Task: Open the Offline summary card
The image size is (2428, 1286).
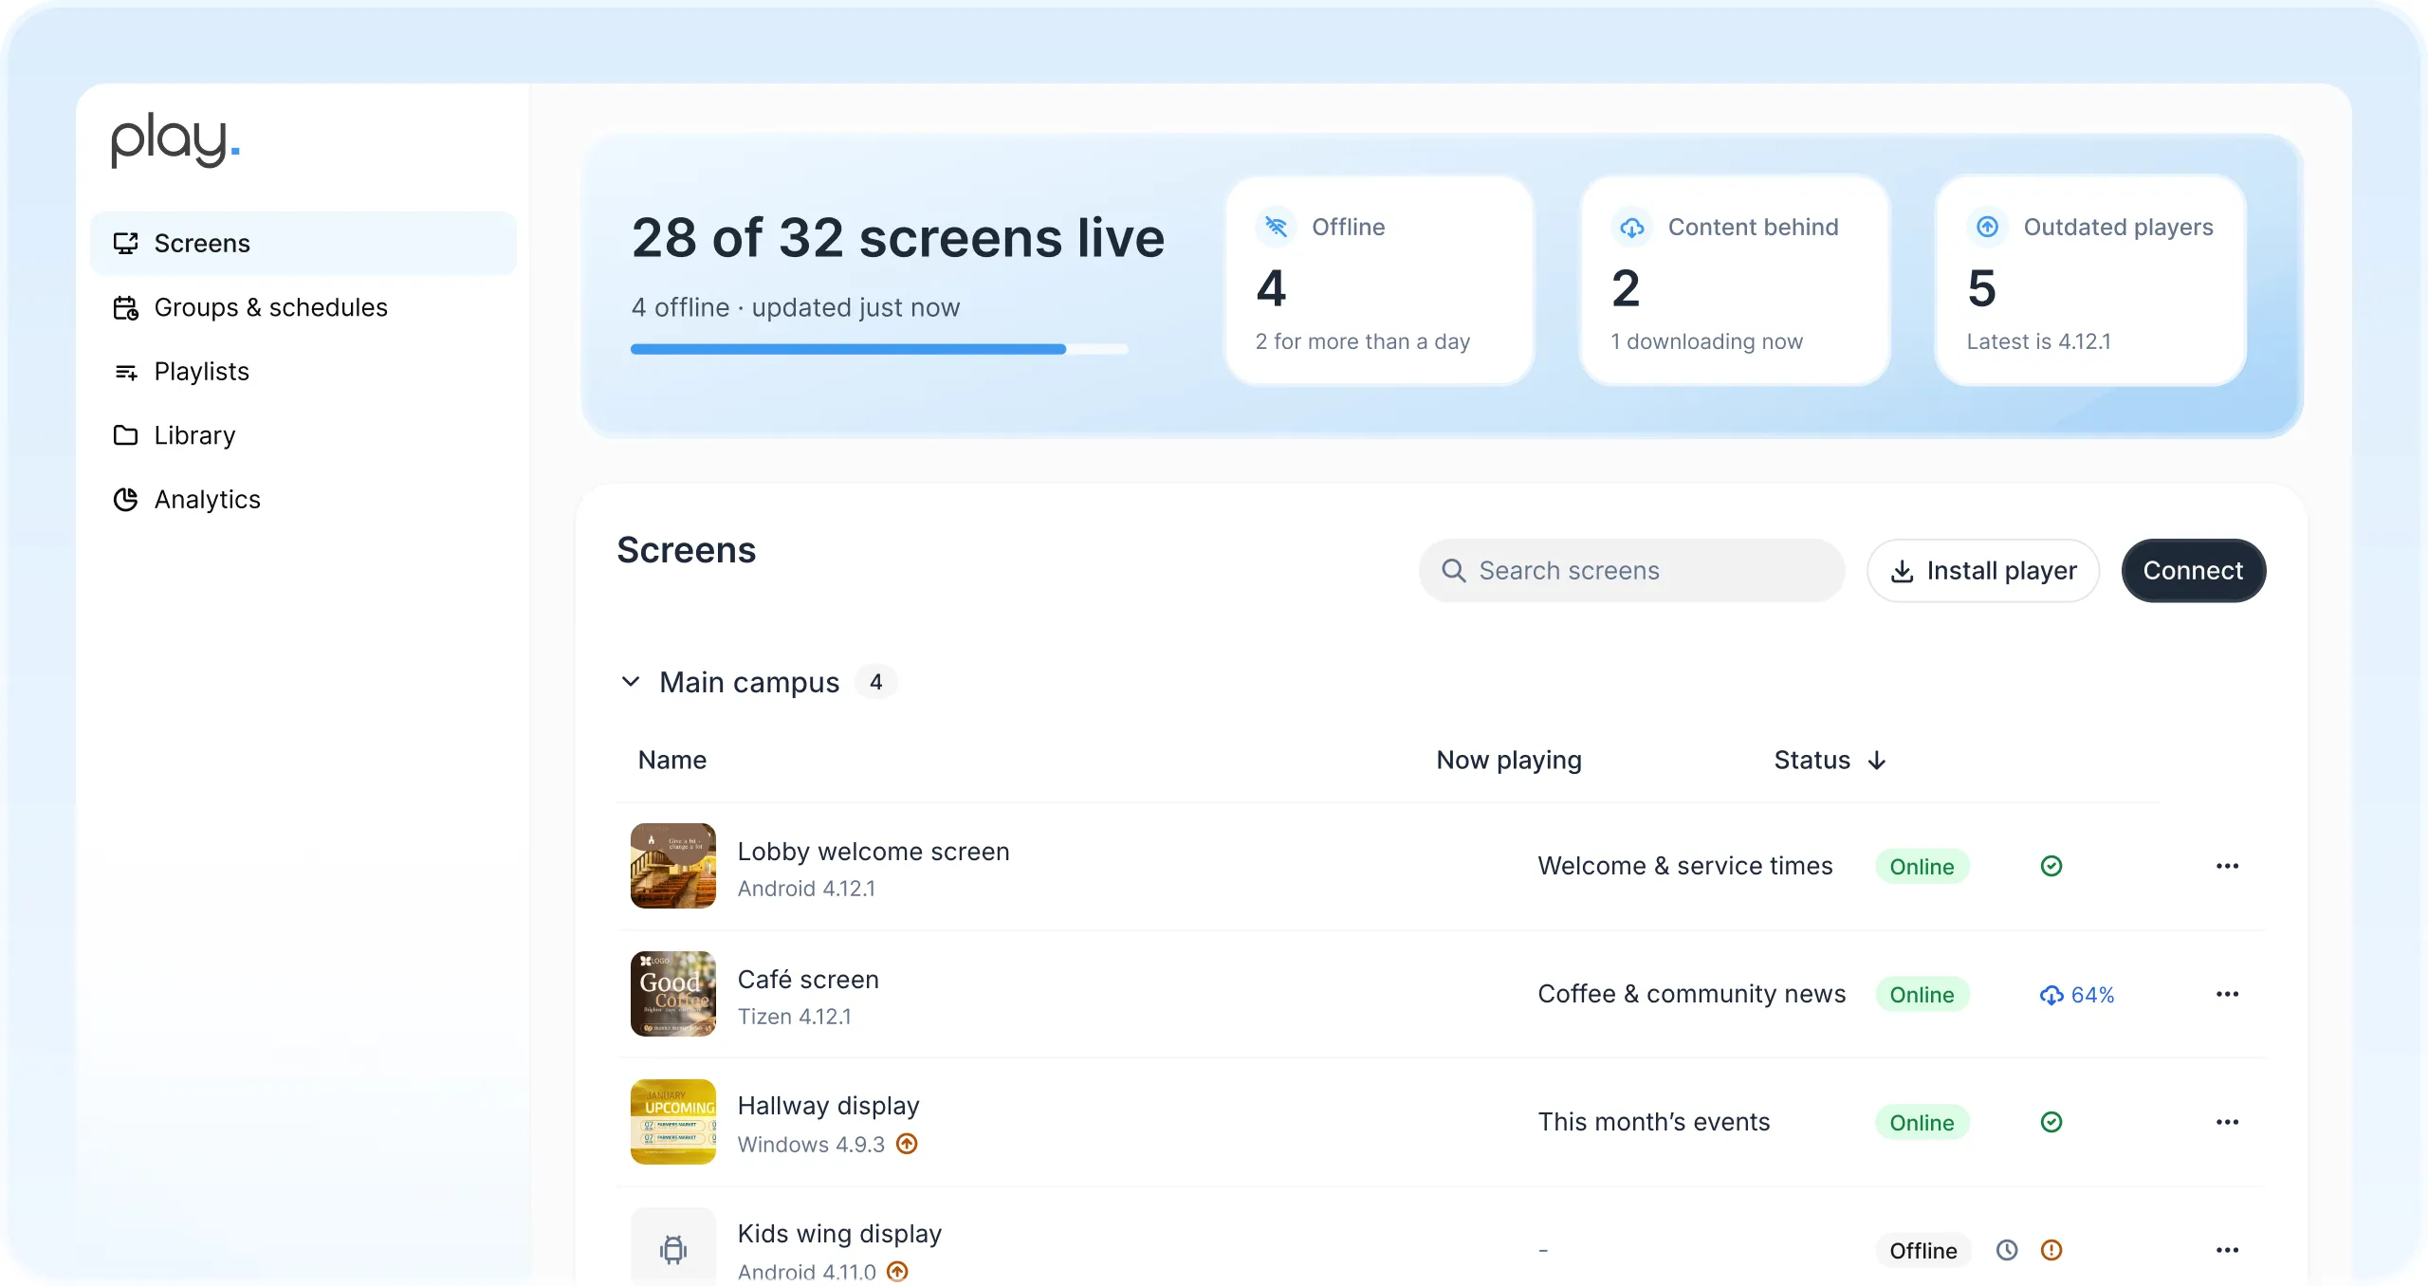Action: click(1379, 281)
